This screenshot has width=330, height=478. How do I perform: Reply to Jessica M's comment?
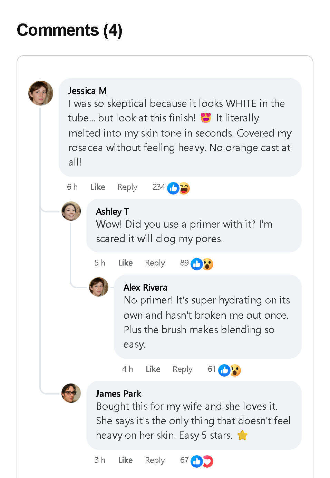pos(127,187)
